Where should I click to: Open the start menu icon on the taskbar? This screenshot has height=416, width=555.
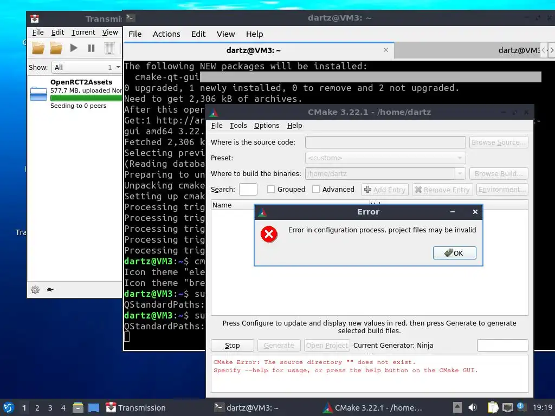[x=9, y=407]
